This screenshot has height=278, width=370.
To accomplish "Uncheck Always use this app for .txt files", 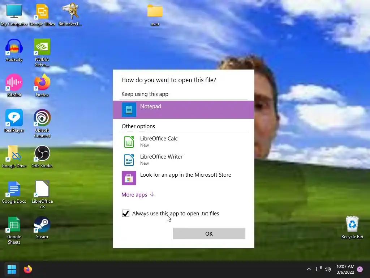I will coord(125,214).
